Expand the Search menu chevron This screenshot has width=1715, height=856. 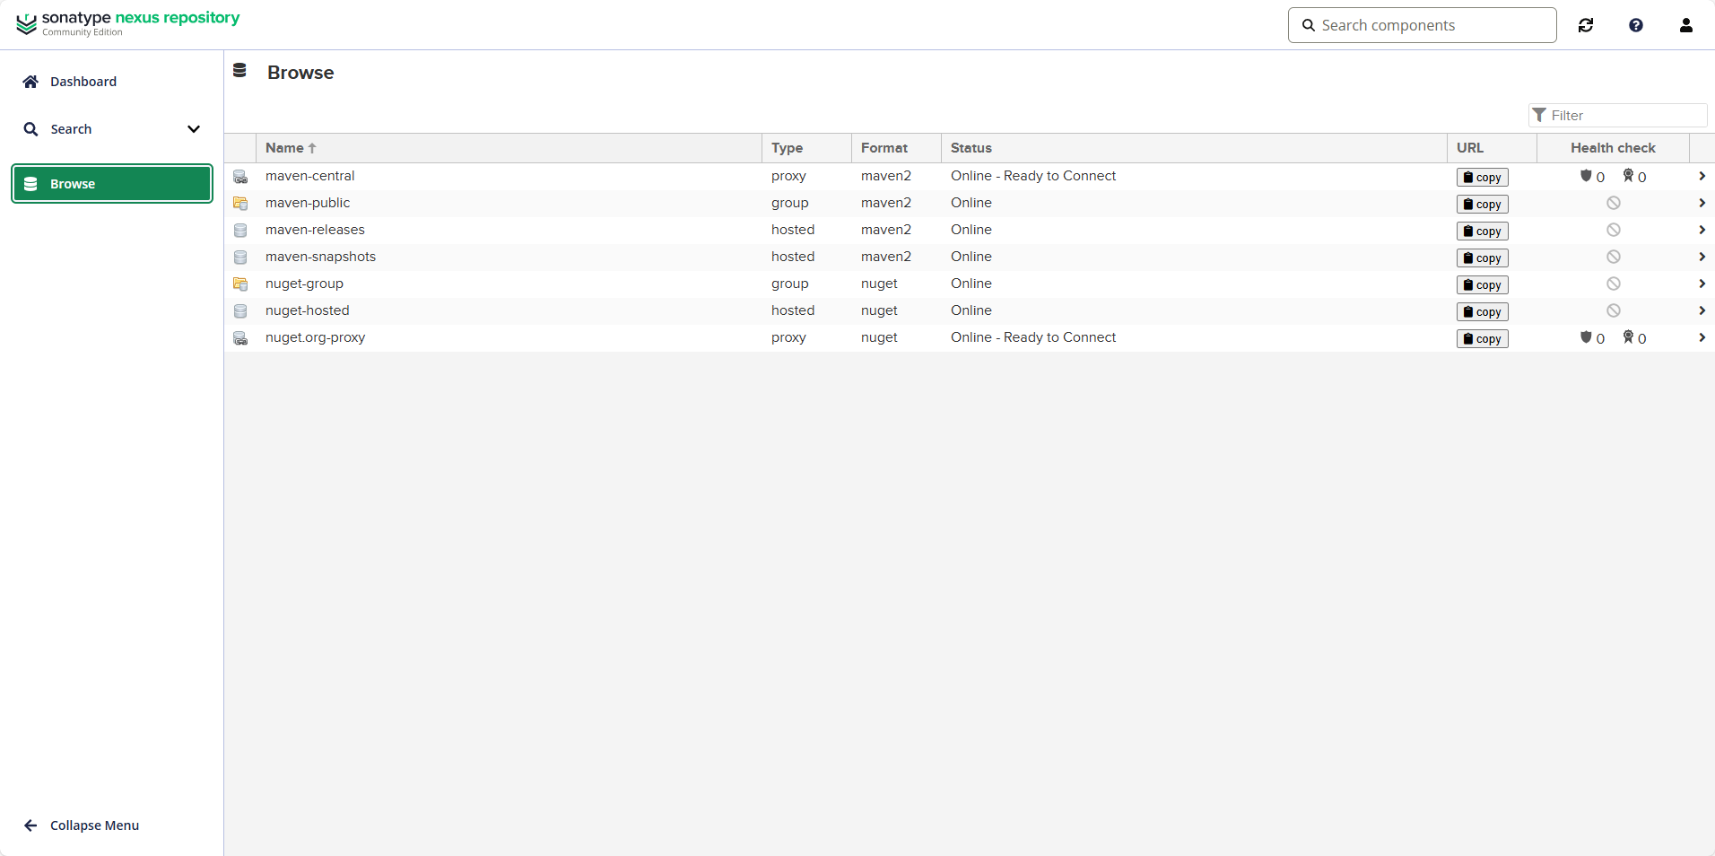pyautogui.click(x=193, y=129)
